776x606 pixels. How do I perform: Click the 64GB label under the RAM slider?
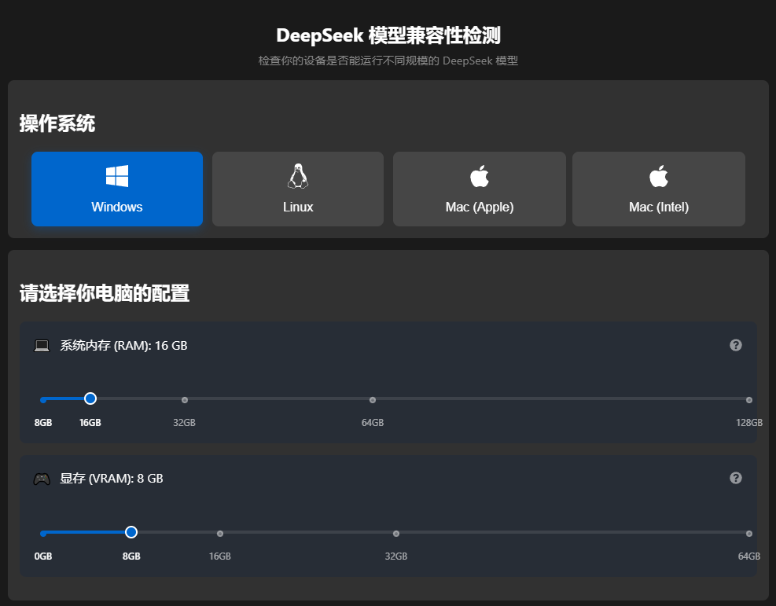(373, 422)
